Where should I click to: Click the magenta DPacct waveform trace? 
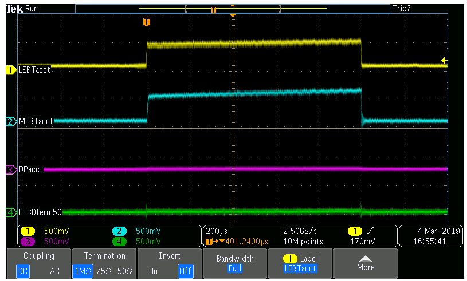245,169
